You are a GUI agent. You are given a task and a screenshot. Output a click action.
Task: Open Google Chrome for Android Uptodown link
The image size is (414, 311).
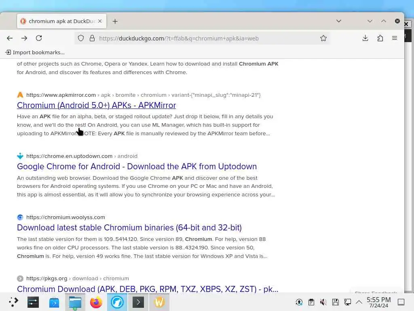(137, 166)
